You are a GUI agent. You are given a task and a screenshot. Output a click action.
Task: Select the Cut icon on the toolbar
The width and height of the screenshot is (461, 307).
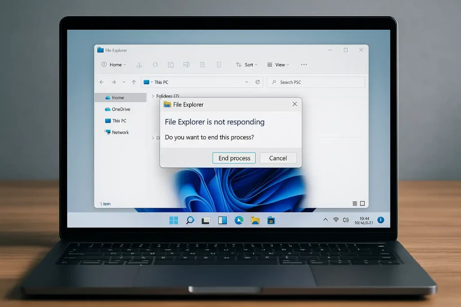139,64
